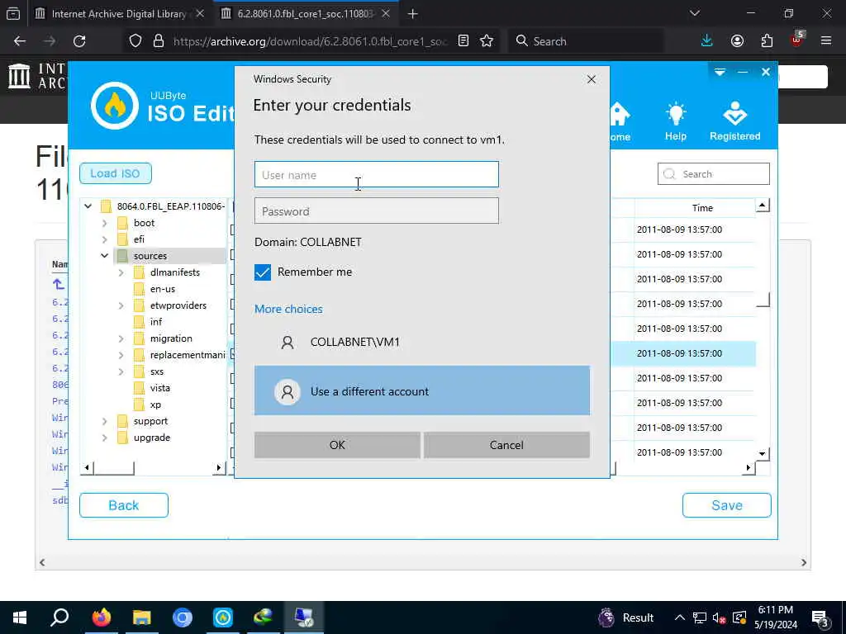Switch to the Internet Archive Digital Library tab
This screenshot has height=634, width=846.
[119, 14]
